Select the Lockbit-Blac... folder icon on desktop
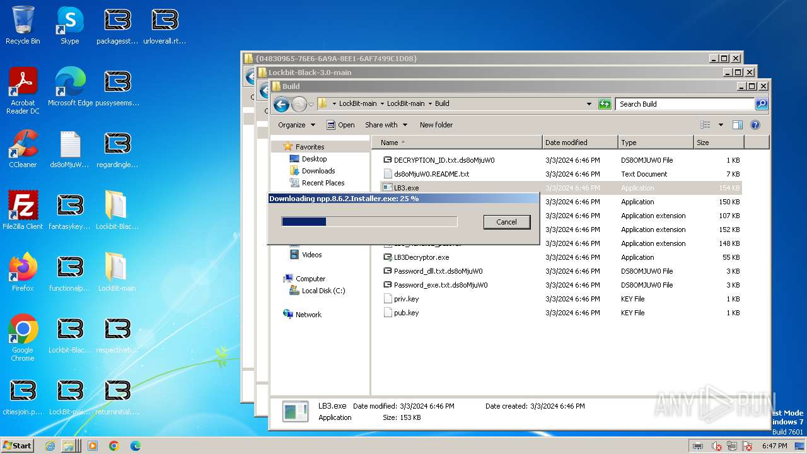Viewport: 807px width, 454px height. 117,211
